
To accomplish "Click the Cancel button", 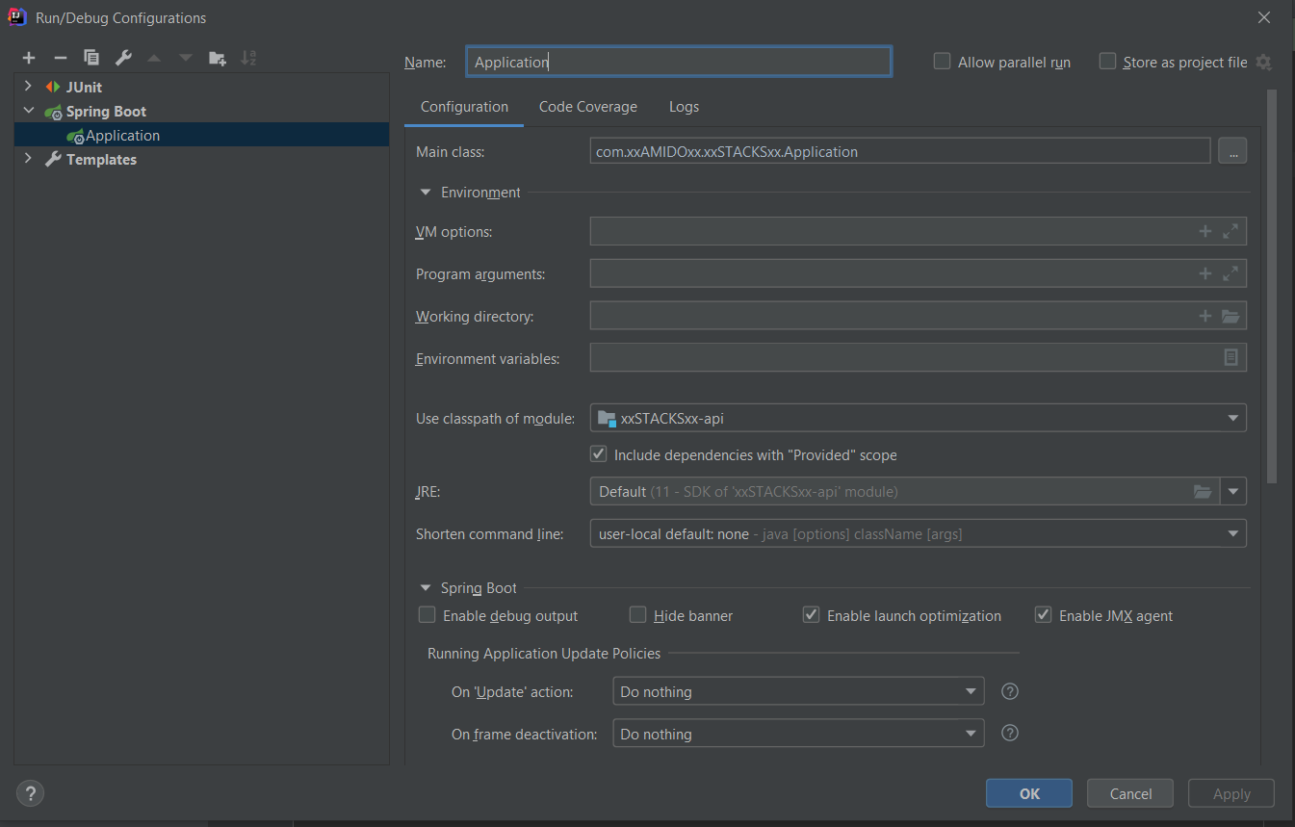I will tap(1130, 793).
